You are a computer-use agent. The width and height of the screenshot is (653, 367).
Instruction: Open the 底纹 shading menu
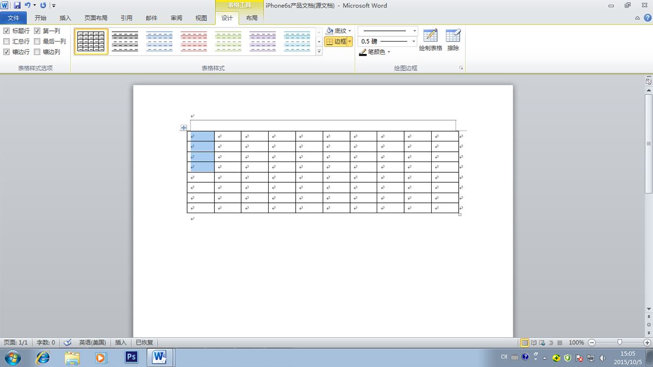click(x=338, y=31)
